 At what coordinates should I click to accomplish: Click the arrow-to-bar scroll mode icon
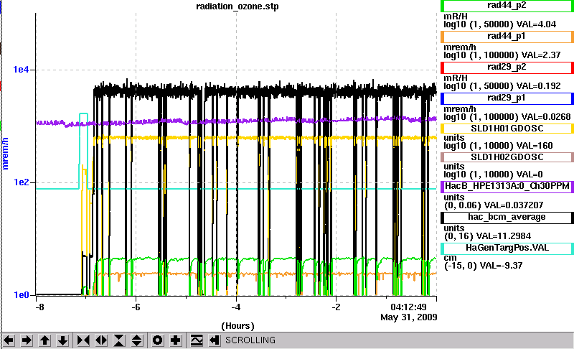[214, 340]
